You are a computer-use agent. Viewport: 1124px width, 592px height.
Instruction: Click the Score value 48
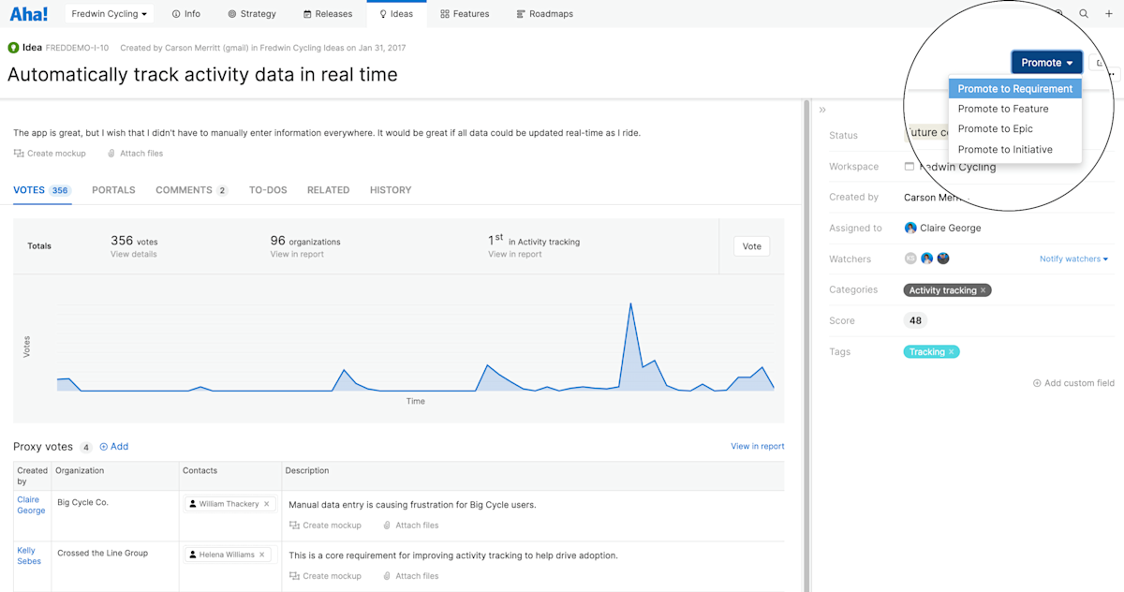coord(915,320)
